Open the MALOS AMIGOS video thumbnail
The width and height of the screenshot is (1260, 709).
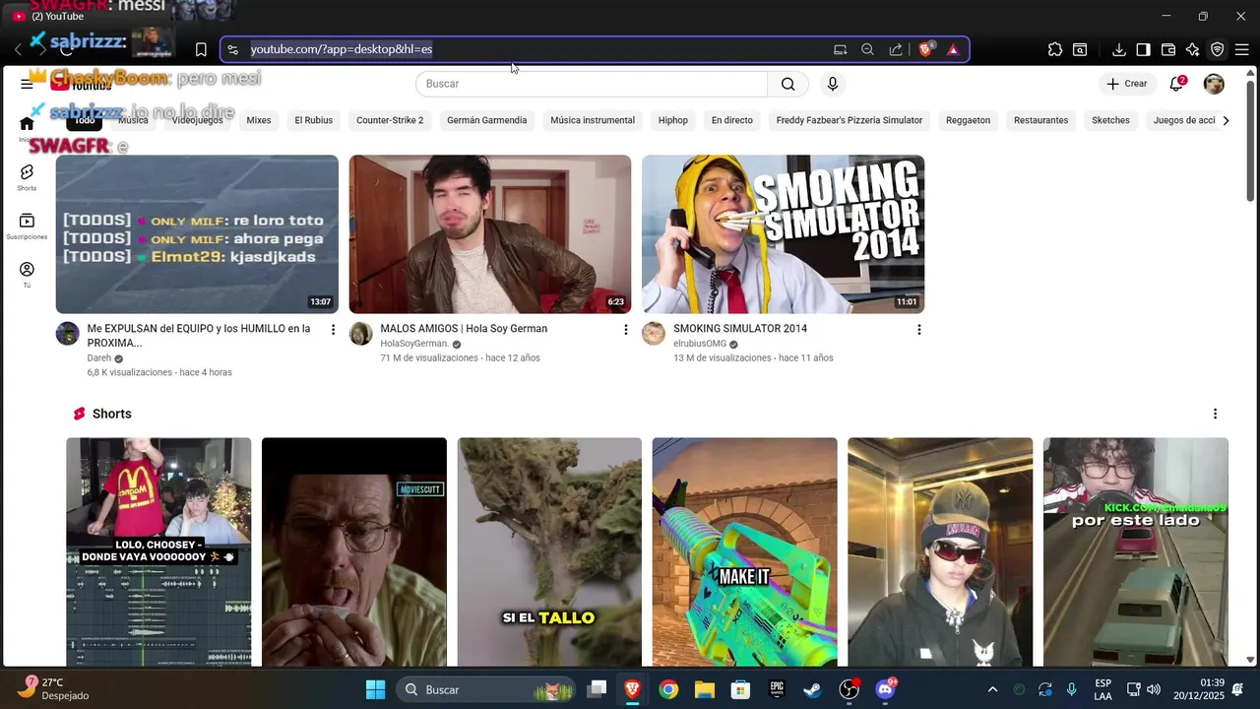pos(490,234)
